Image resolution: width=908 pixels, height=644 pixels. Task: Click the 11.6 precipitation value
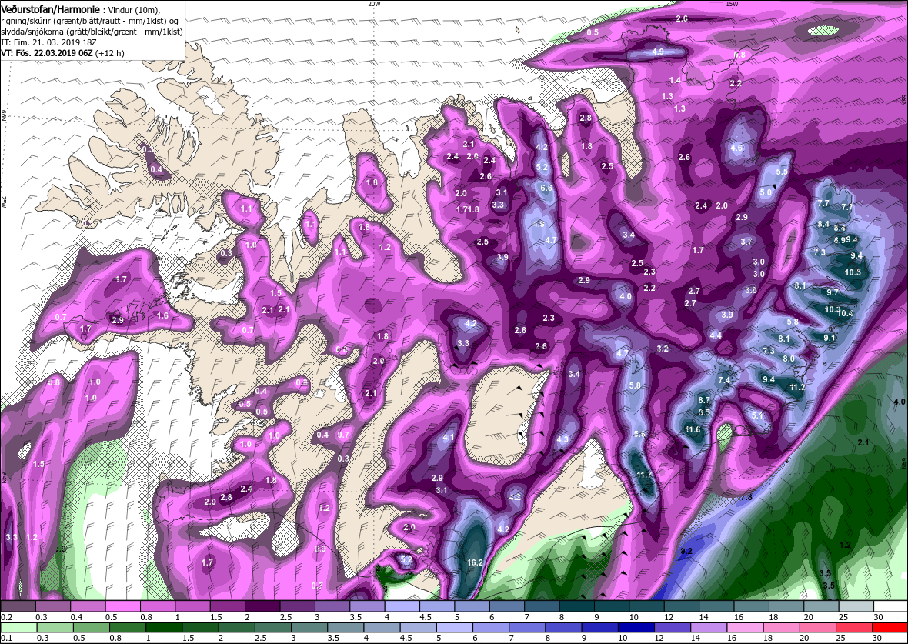692,430
